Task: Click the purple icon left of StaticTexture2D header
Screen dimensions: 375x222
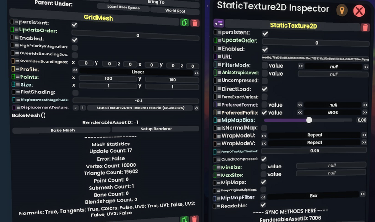Action: point(218,23)
